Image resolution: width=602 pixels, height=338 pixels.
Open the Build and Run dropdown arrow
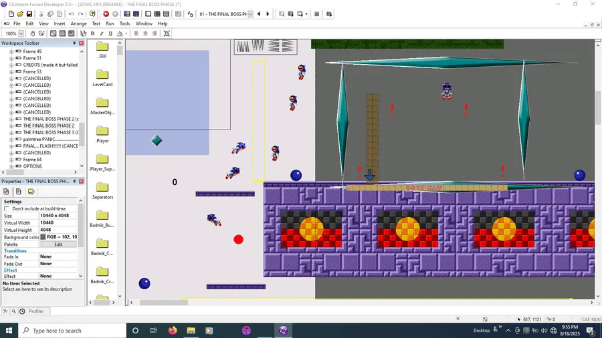click(x=306, y=14)
